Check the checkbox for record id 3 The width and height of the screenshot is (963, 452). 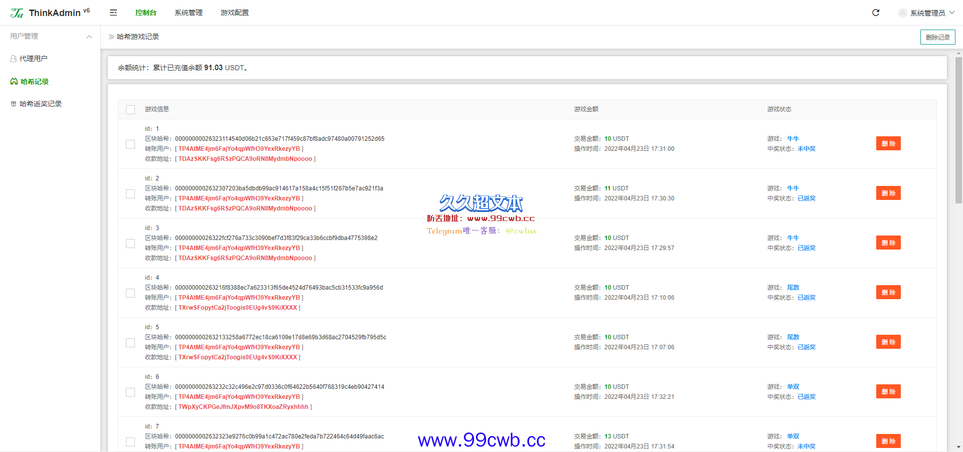(130, 244)
